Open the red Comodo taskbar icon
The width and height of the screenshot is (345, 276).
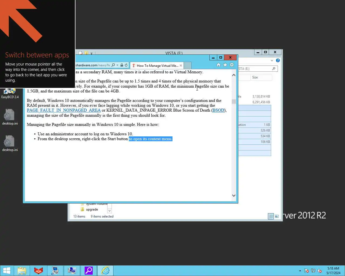[39, 271]
